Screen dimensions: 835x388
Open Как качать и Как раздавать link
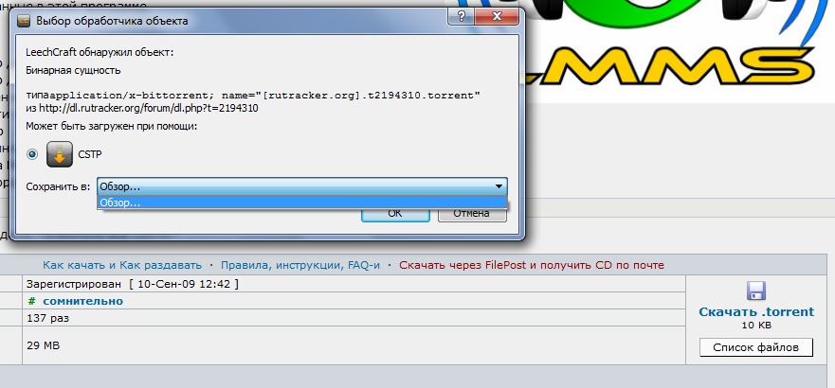coord(122,265)
